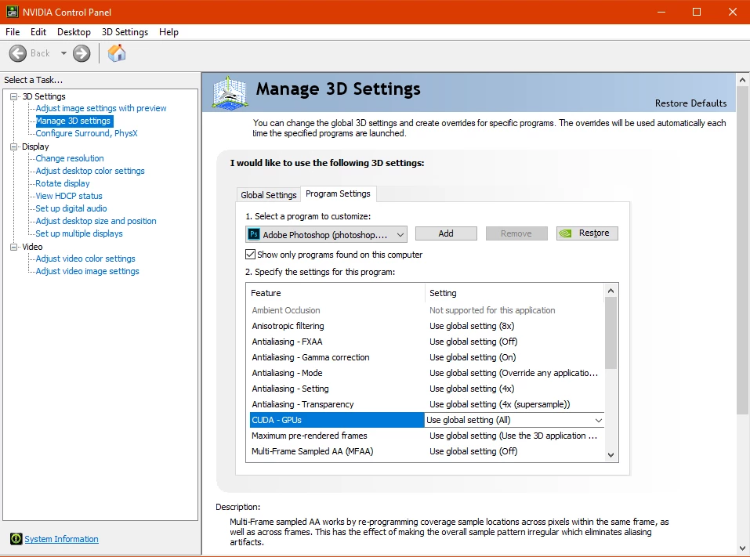Open the Help menu
The height and width of the screenshot is (557, 750).
click(x=168, y=32)
